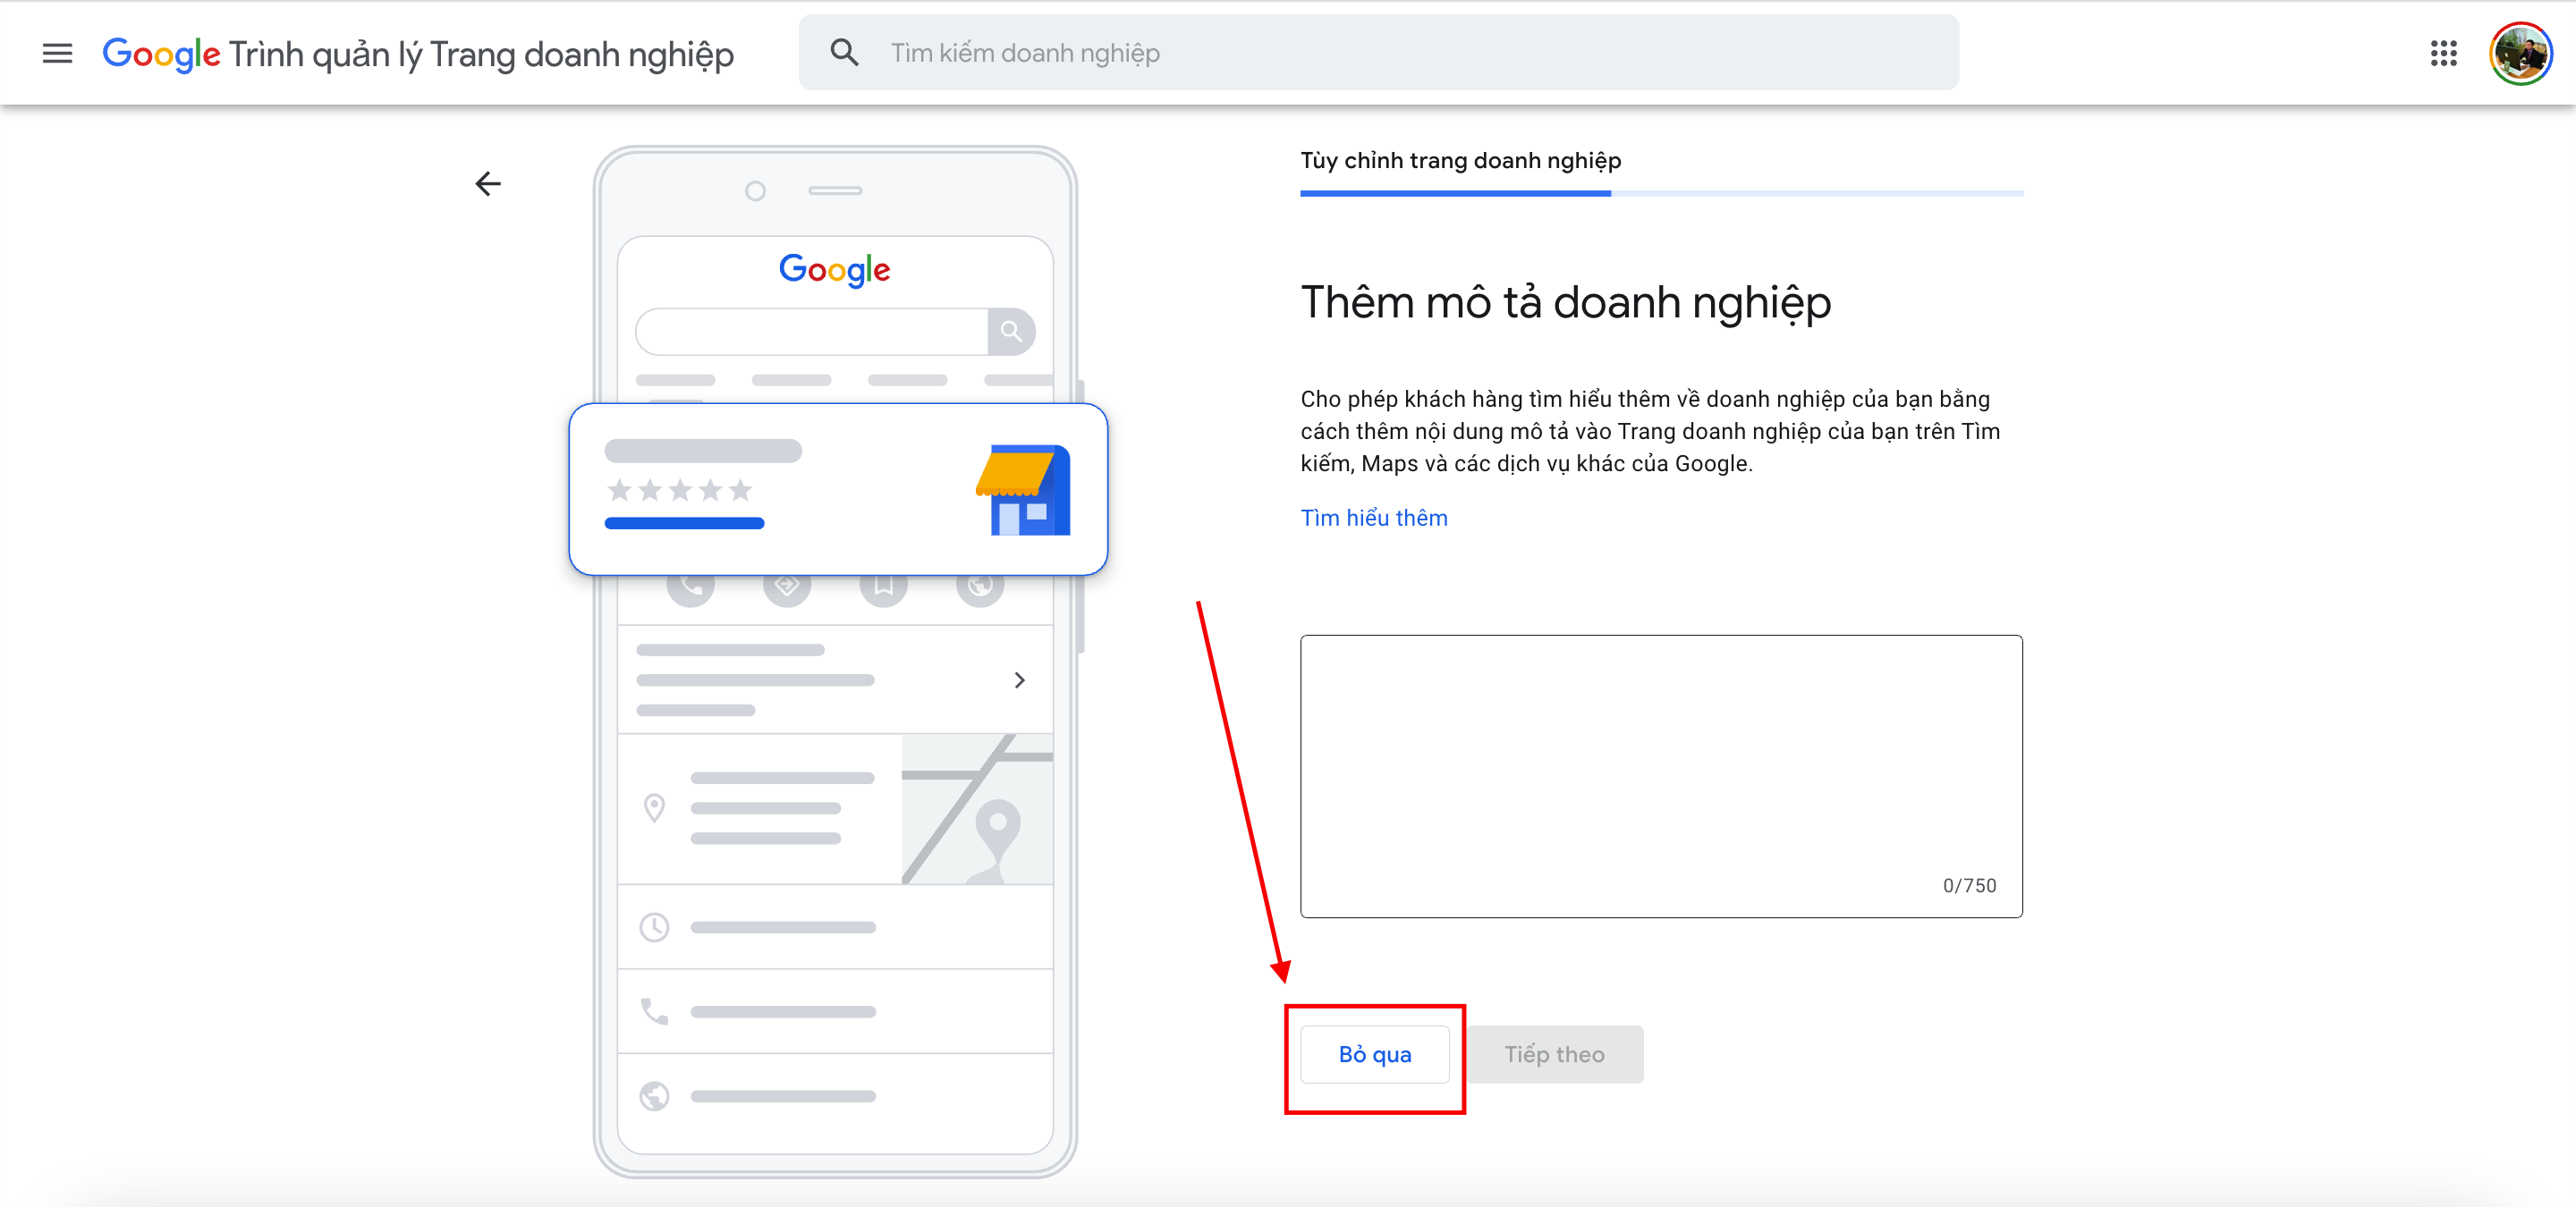Click the Google logo inside phone mockup

(834, 270)
